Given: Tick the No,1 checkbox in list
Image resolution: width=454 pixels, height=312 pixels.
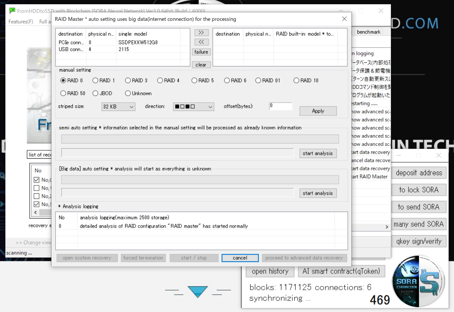Looking at the screenshot, I should click(x=37, y=188).
